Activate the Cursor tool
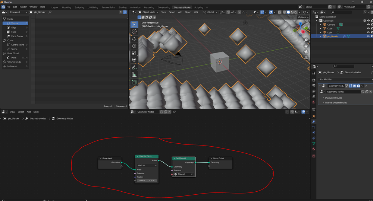This screenshot has height=201, width=373. 134,31
